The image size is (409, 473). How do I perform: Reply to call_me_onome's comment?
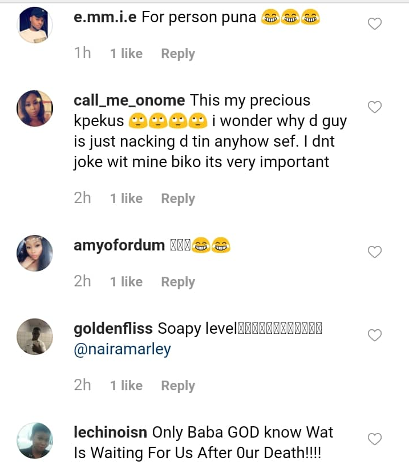tap(178, 199)
